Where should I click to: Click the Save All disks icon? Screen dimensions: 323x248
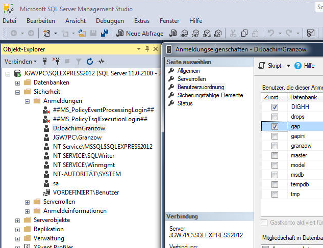point(105,33)
